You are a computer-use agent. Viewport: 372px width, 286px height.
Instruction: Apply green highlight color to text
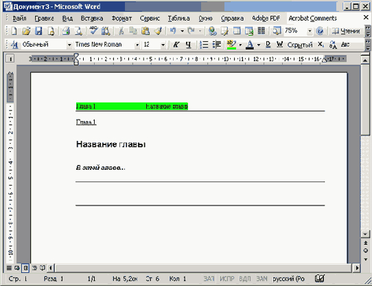click(x=231, y=45)
